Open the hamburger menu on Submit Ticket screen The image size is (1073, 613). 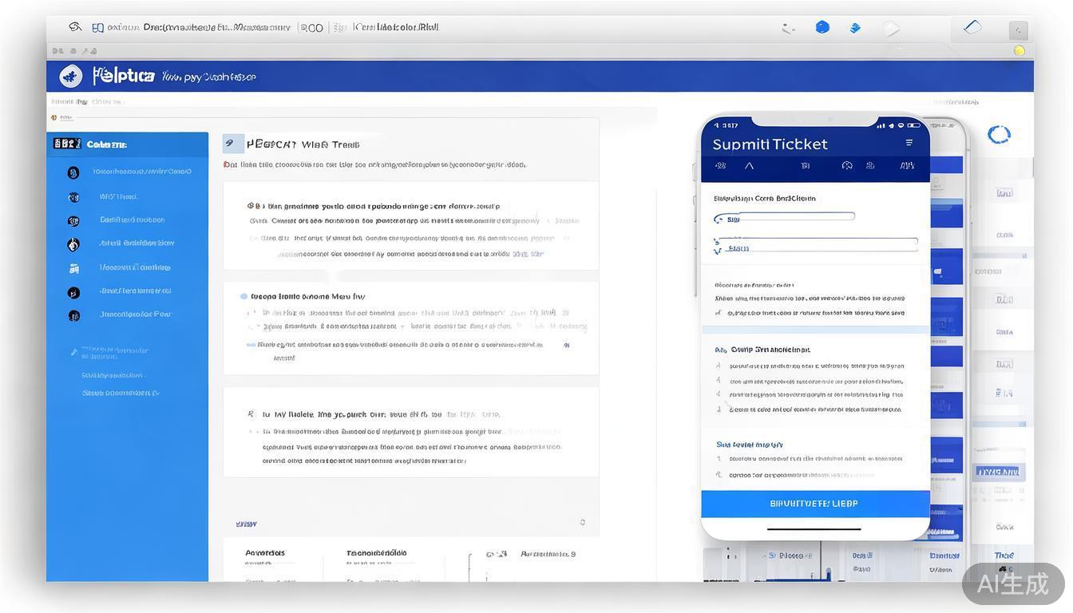tap(909, 143)
